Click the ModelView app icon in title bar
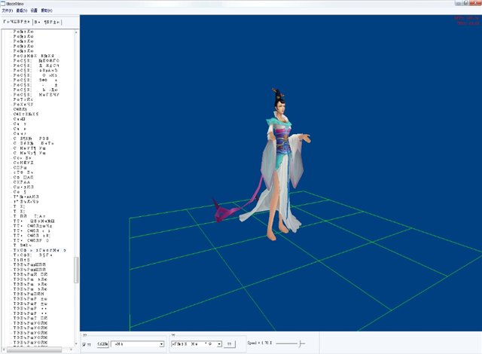This screenshot has width=482, height=354. (x=3, y=3)
